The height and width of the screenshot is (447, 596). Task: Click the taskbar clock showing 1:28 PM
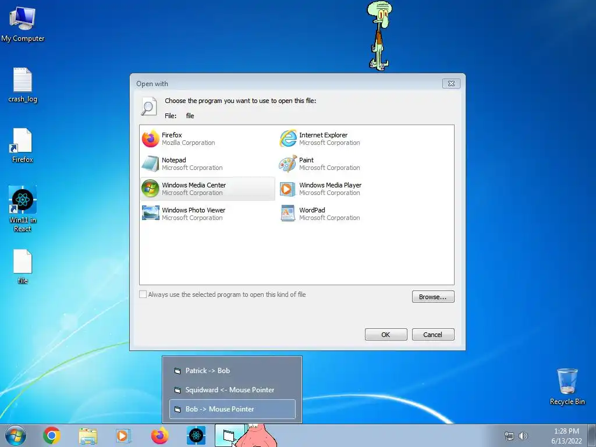coord(566,436)
